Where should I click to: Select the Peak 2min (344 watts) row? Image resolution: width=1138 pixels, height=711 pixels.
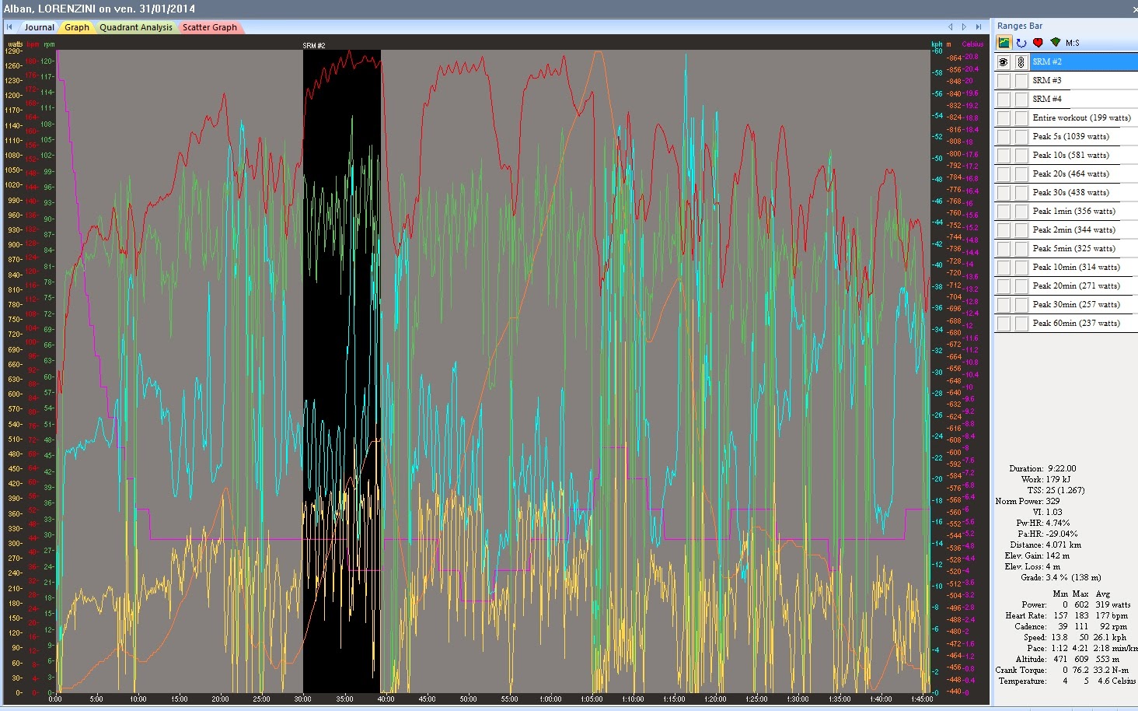pos(1084,230)
